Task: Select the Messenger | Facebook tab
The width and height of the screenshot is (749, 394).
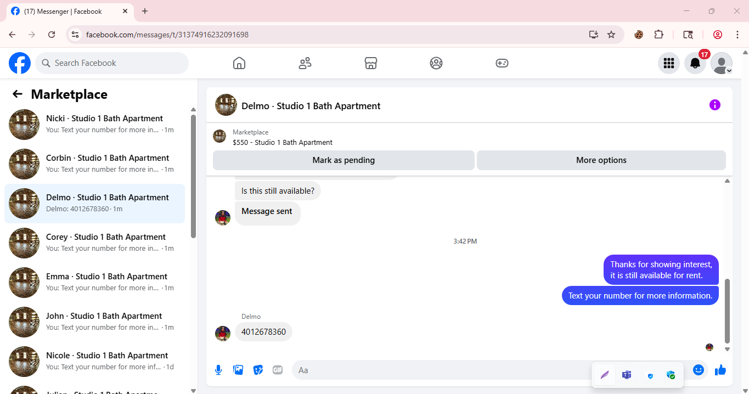Action: point(70,11)
